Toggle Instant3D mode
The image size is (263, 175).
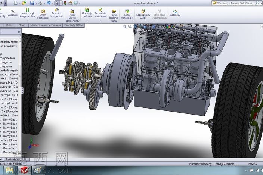175,13
